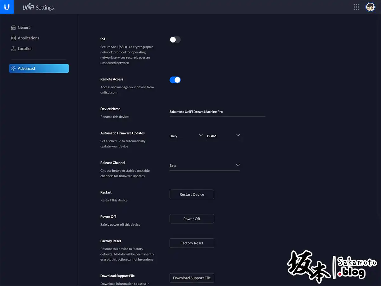Click the Ubiquiti logo icon

[7, 7]
